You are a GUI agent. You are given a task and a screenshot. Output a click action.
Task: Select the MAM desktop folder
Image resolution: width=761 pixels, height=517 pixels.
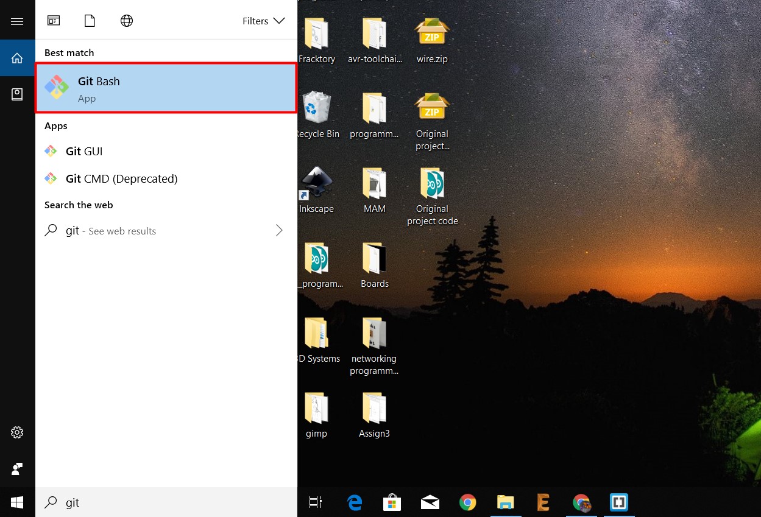coord(374,190)
